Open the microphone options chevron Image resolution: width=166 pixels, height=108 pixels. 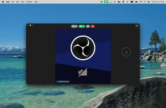[x=76, y=26]
